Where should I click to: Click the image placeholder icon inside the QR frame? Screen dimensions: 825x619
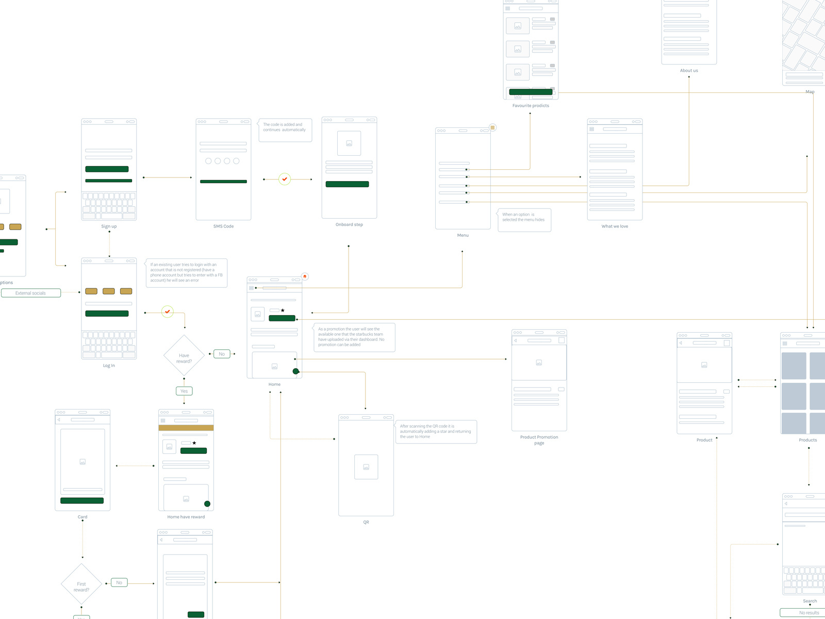pyautogui.click(x=366, y=467)
